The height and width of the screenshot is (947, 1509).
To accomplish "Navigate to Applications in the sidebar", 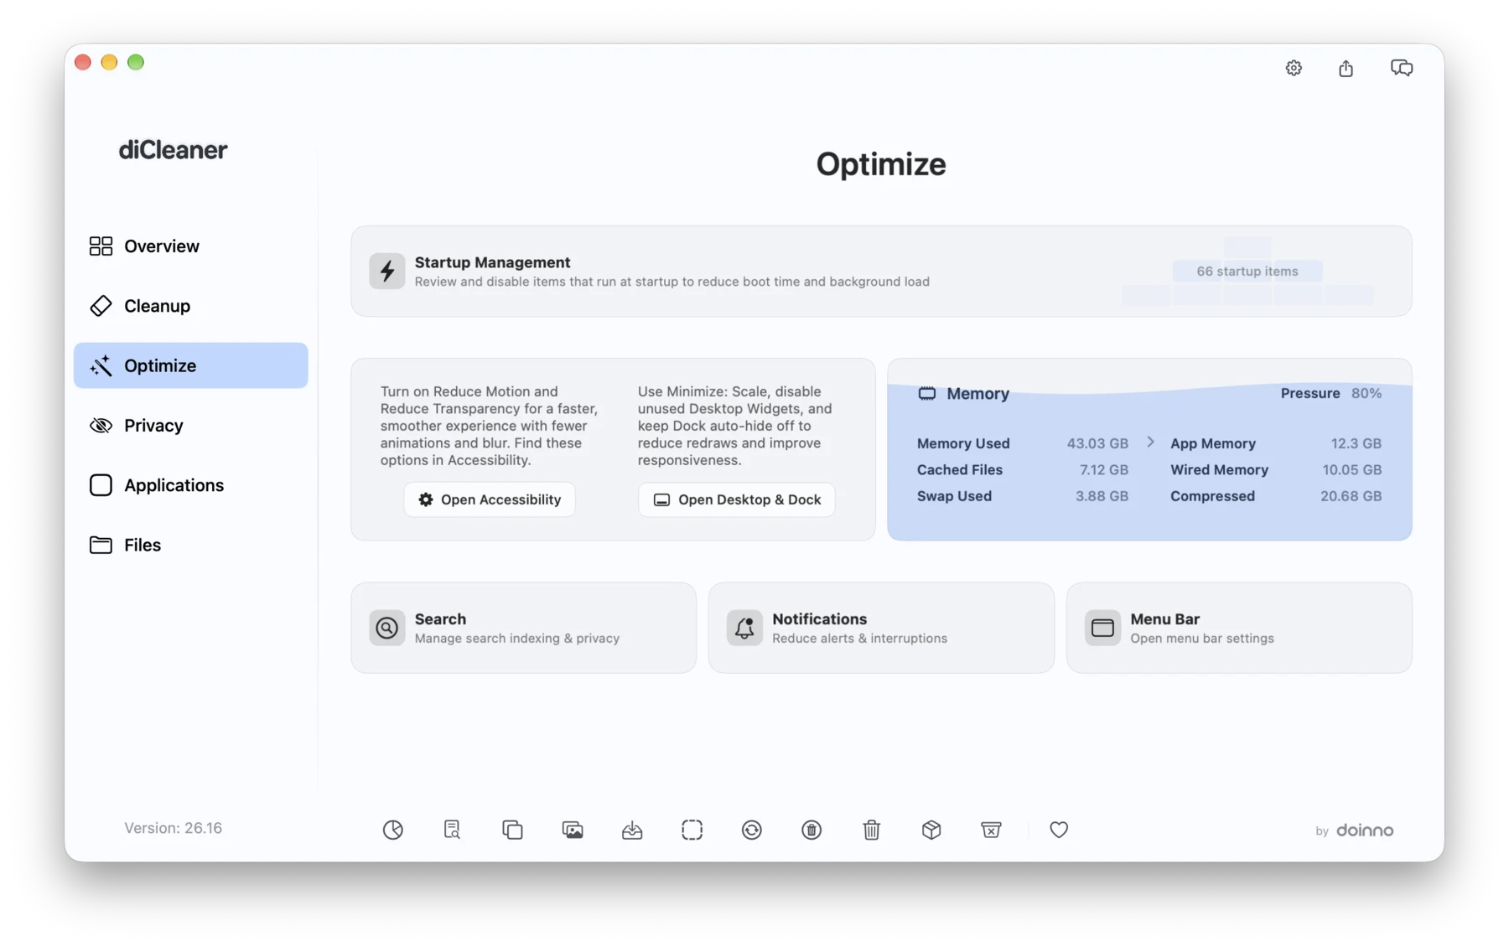I will click(191, 485).
